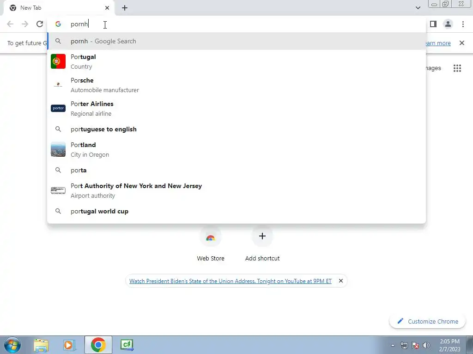Click the Portland skyline thumbnail
The width and height of the screenshot is (473, 354).
point(58,149)
